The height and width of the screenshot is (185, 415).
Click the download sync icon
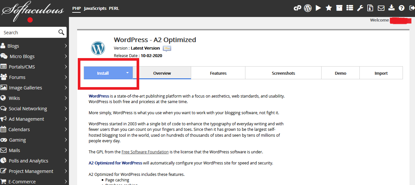(392, 8)
